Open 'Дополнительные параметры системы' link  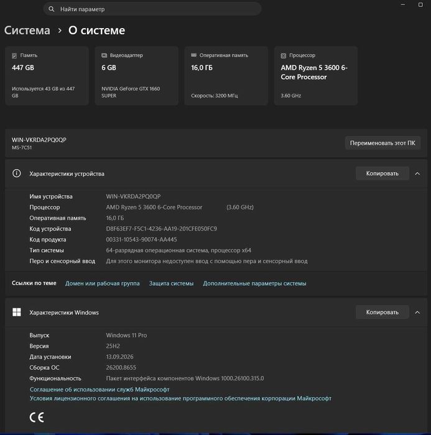coord(254,283)
